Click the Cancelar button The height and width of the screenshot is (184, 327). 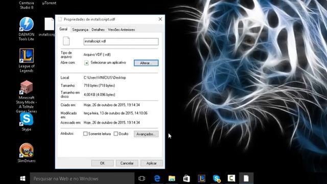click(127, 163)
